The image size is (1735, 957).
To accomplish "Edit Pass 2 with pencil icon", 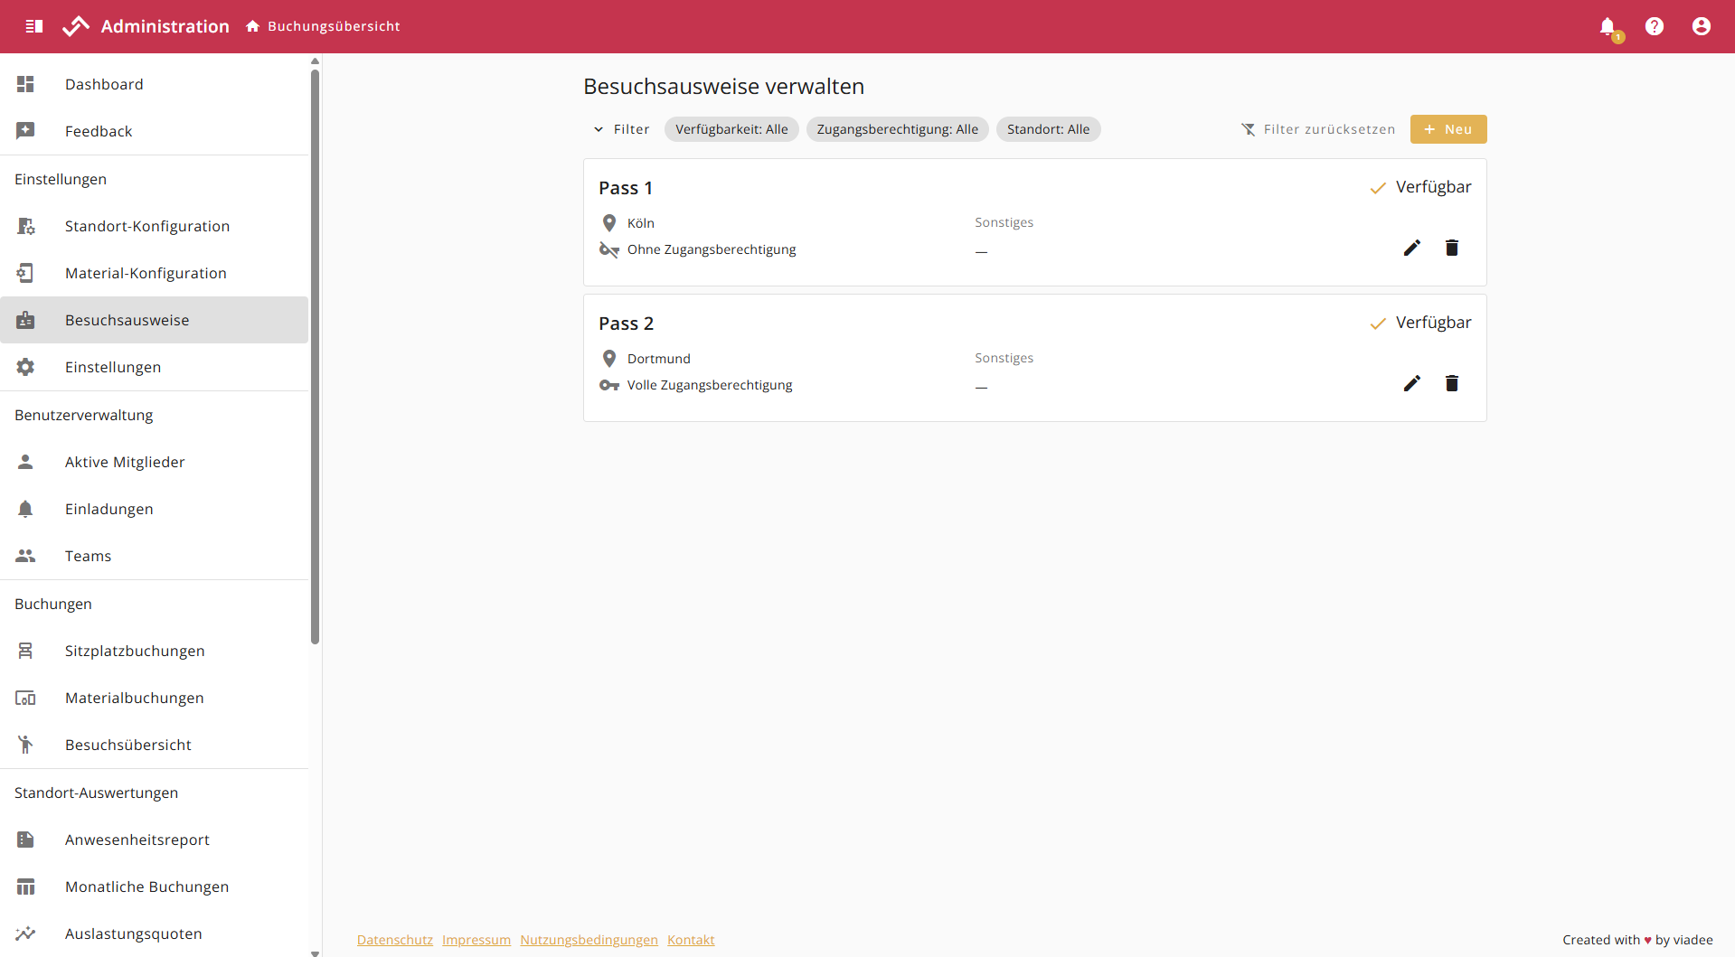I will 1411,383.
